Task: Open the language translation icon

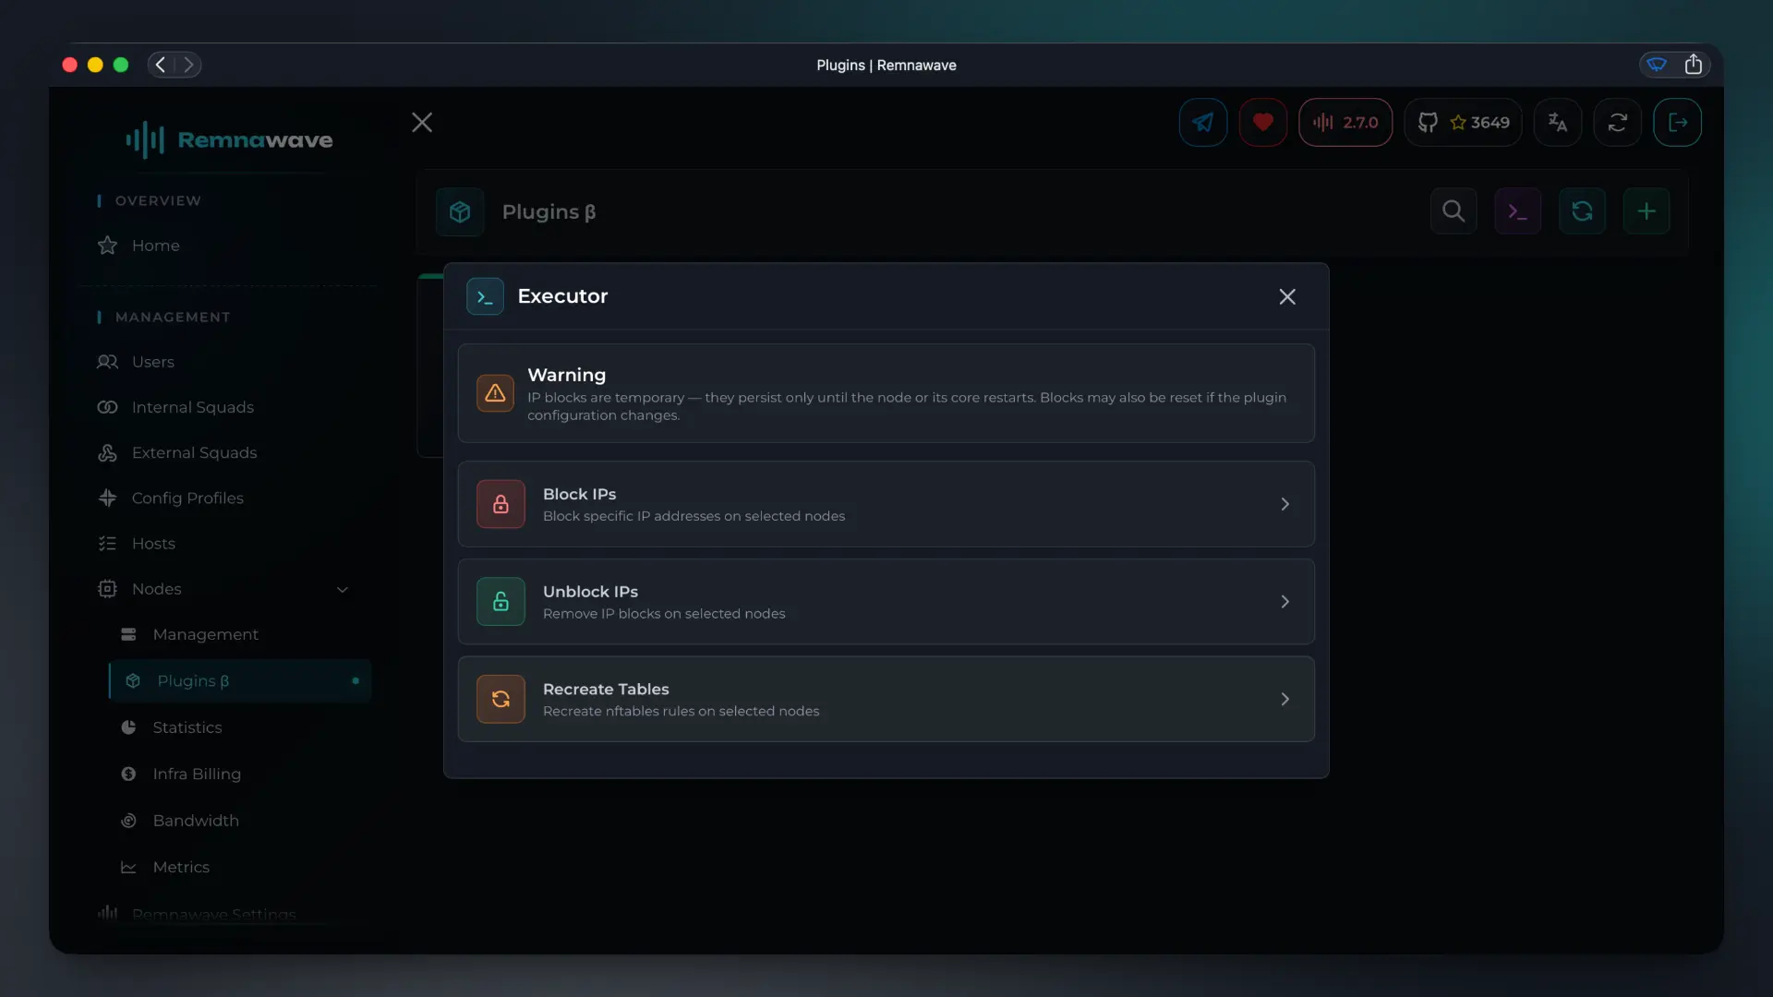Action: click(x=1558, y=122)
